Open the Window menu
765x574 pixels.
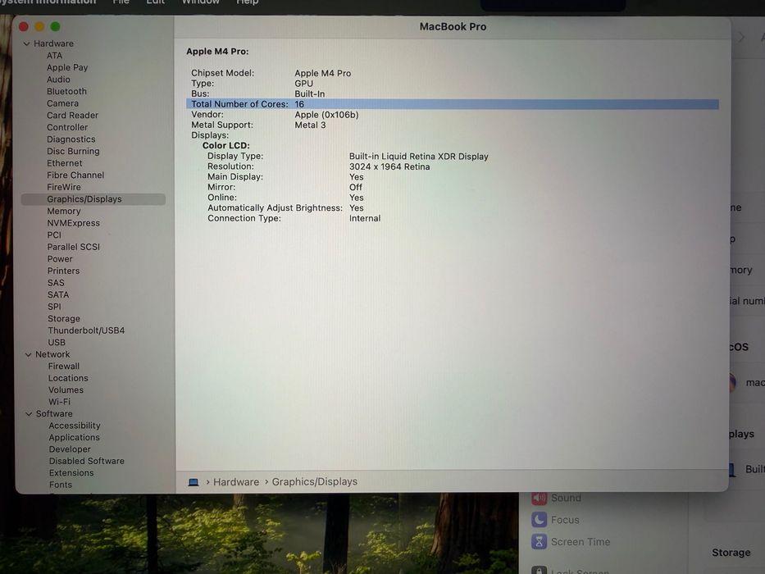[201, 2]
